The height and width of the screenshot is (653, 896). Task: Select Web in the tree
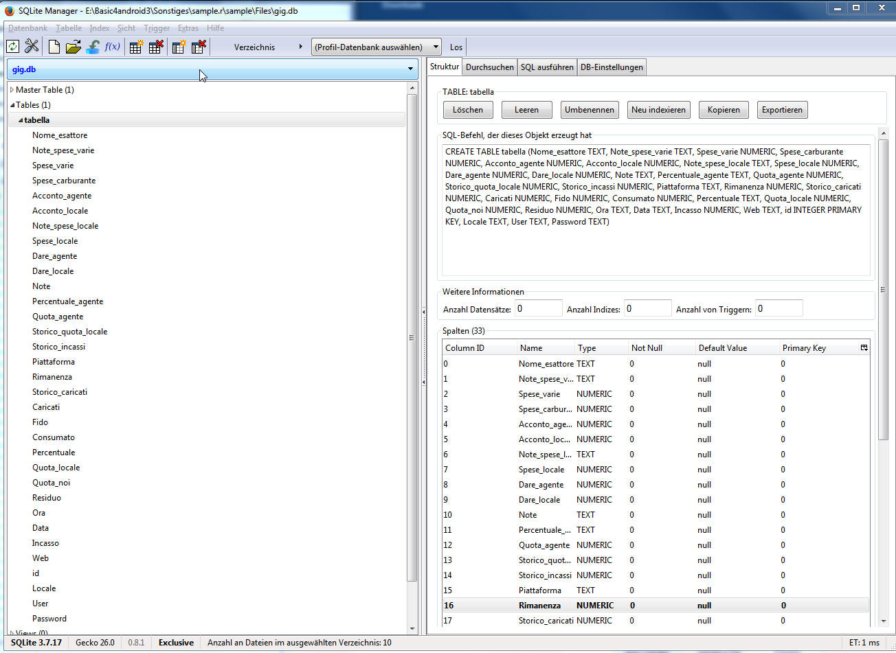(41, 558)
